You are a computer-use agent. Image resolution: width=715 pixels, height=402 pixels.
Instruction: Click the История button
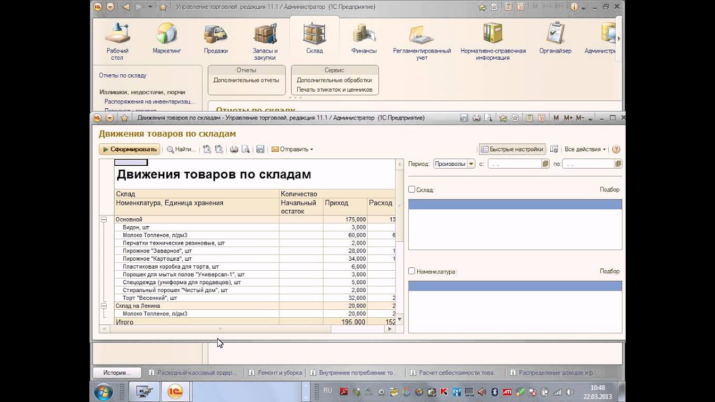[117, 372]
